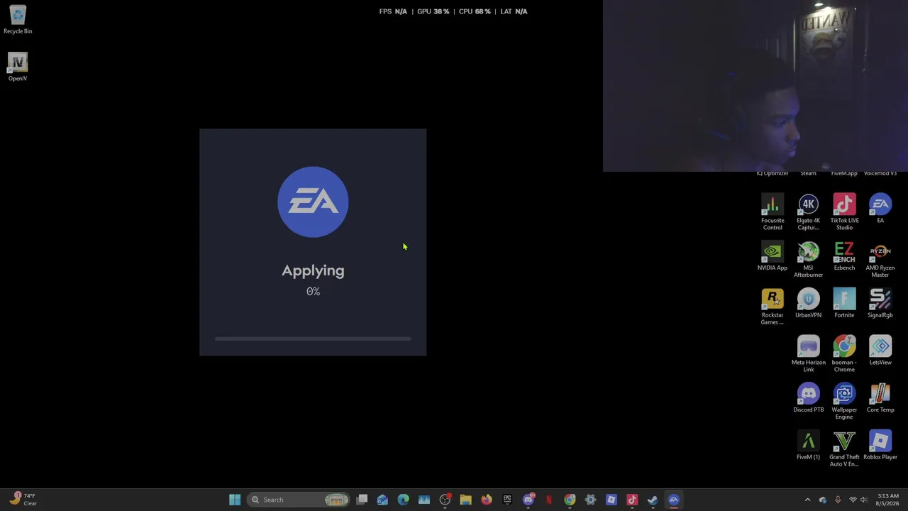Open Roblox from the taskbar
The height and width of the screenshot is (511, 908).
coord(611,500)
